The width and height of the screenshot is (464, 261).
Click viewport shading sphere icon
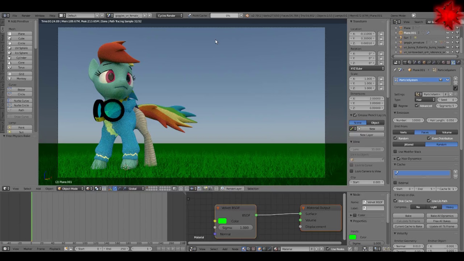(88, 188)
